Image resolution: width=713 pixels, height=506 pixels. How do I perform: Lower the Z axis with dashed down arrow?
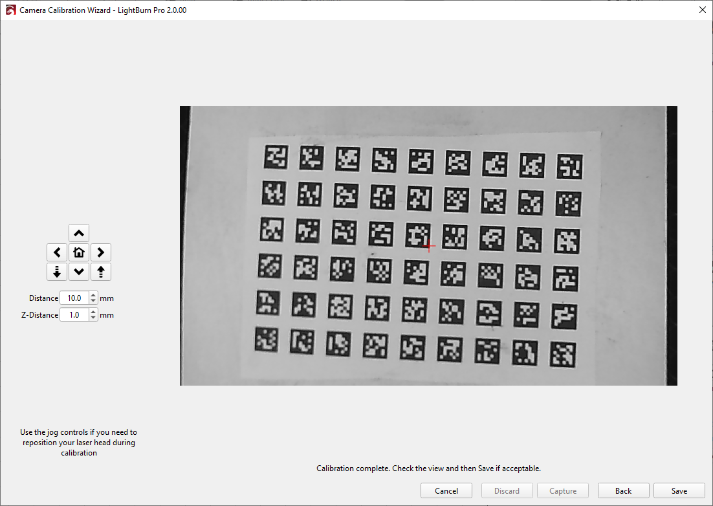tap(57, 272)
